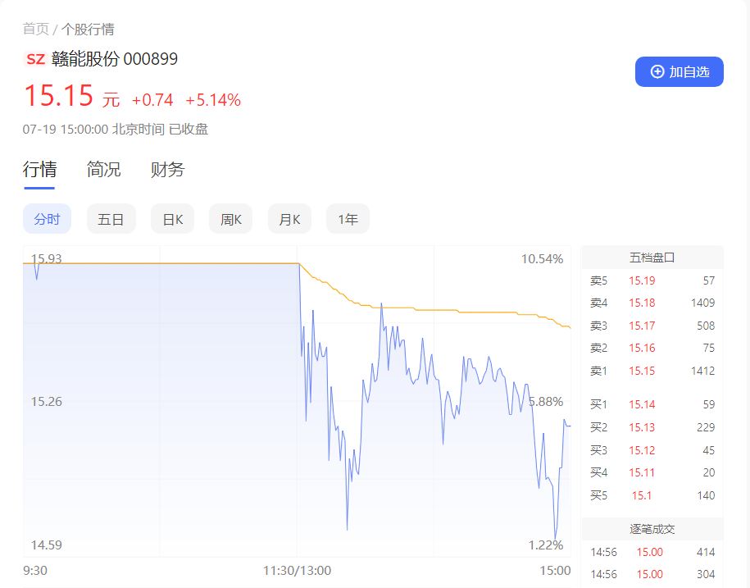
Task: Switch to the 行情 tab
Action: [x=39, y=170]
